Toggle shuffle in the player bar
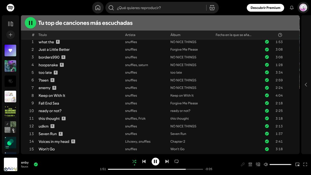The height and width of the screenshot is (175, 311). point(134,162)
